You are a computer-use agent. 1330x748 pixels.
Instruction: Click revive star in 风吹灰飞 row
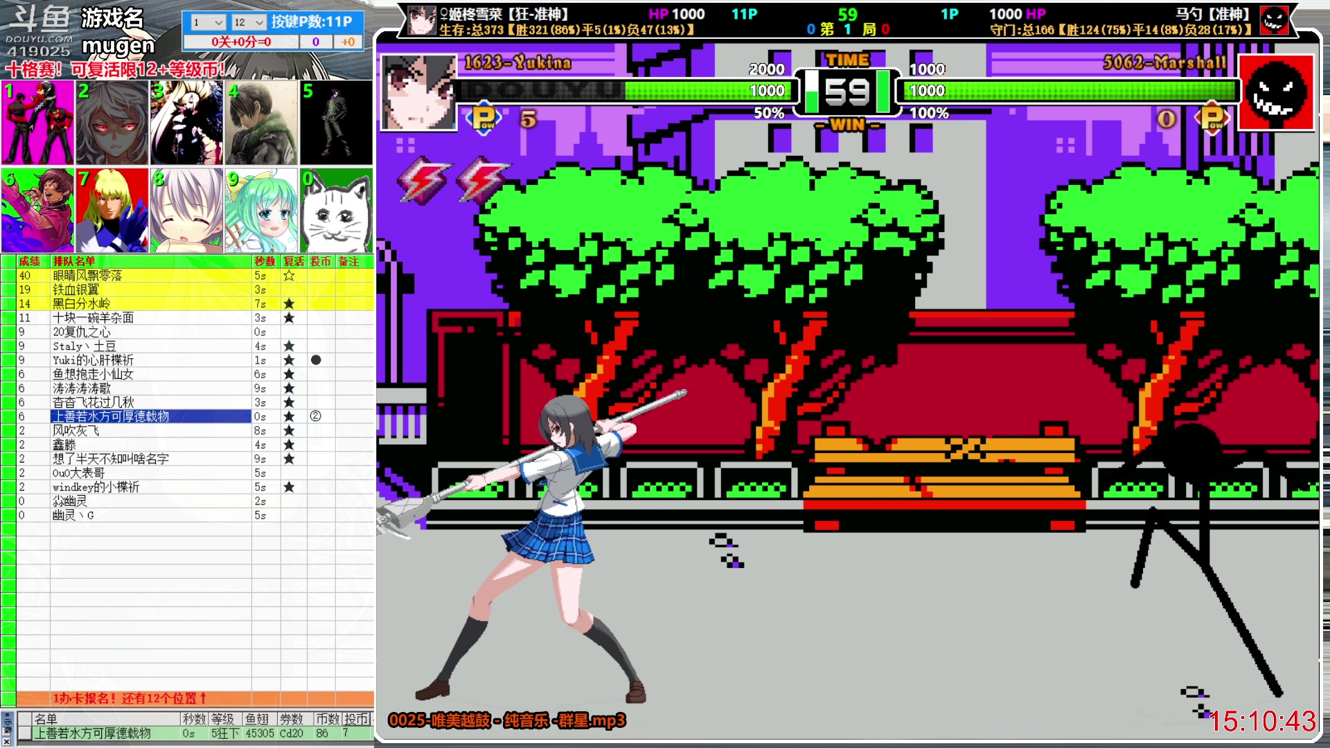289,431
